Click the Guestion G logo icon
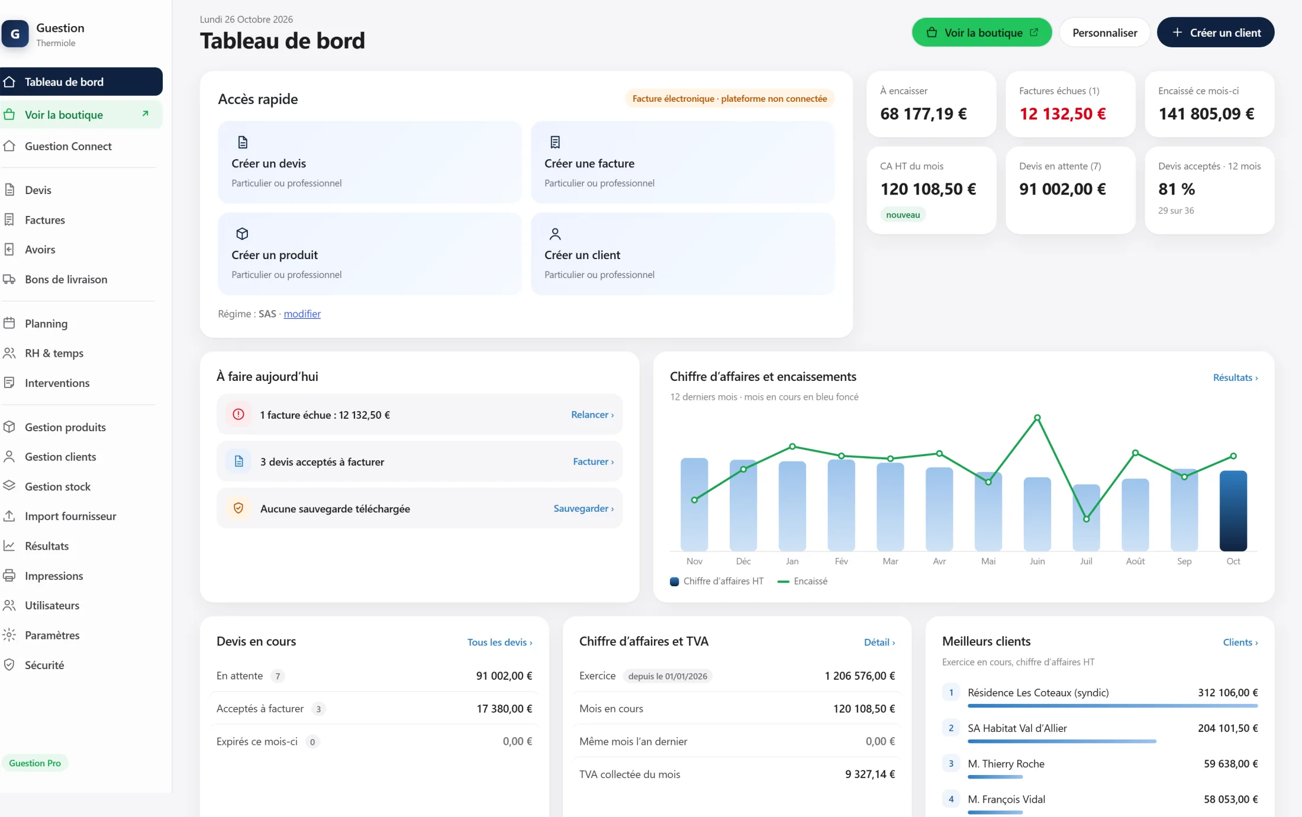Screen dimensions: 1302x817 tap(15, 34)
